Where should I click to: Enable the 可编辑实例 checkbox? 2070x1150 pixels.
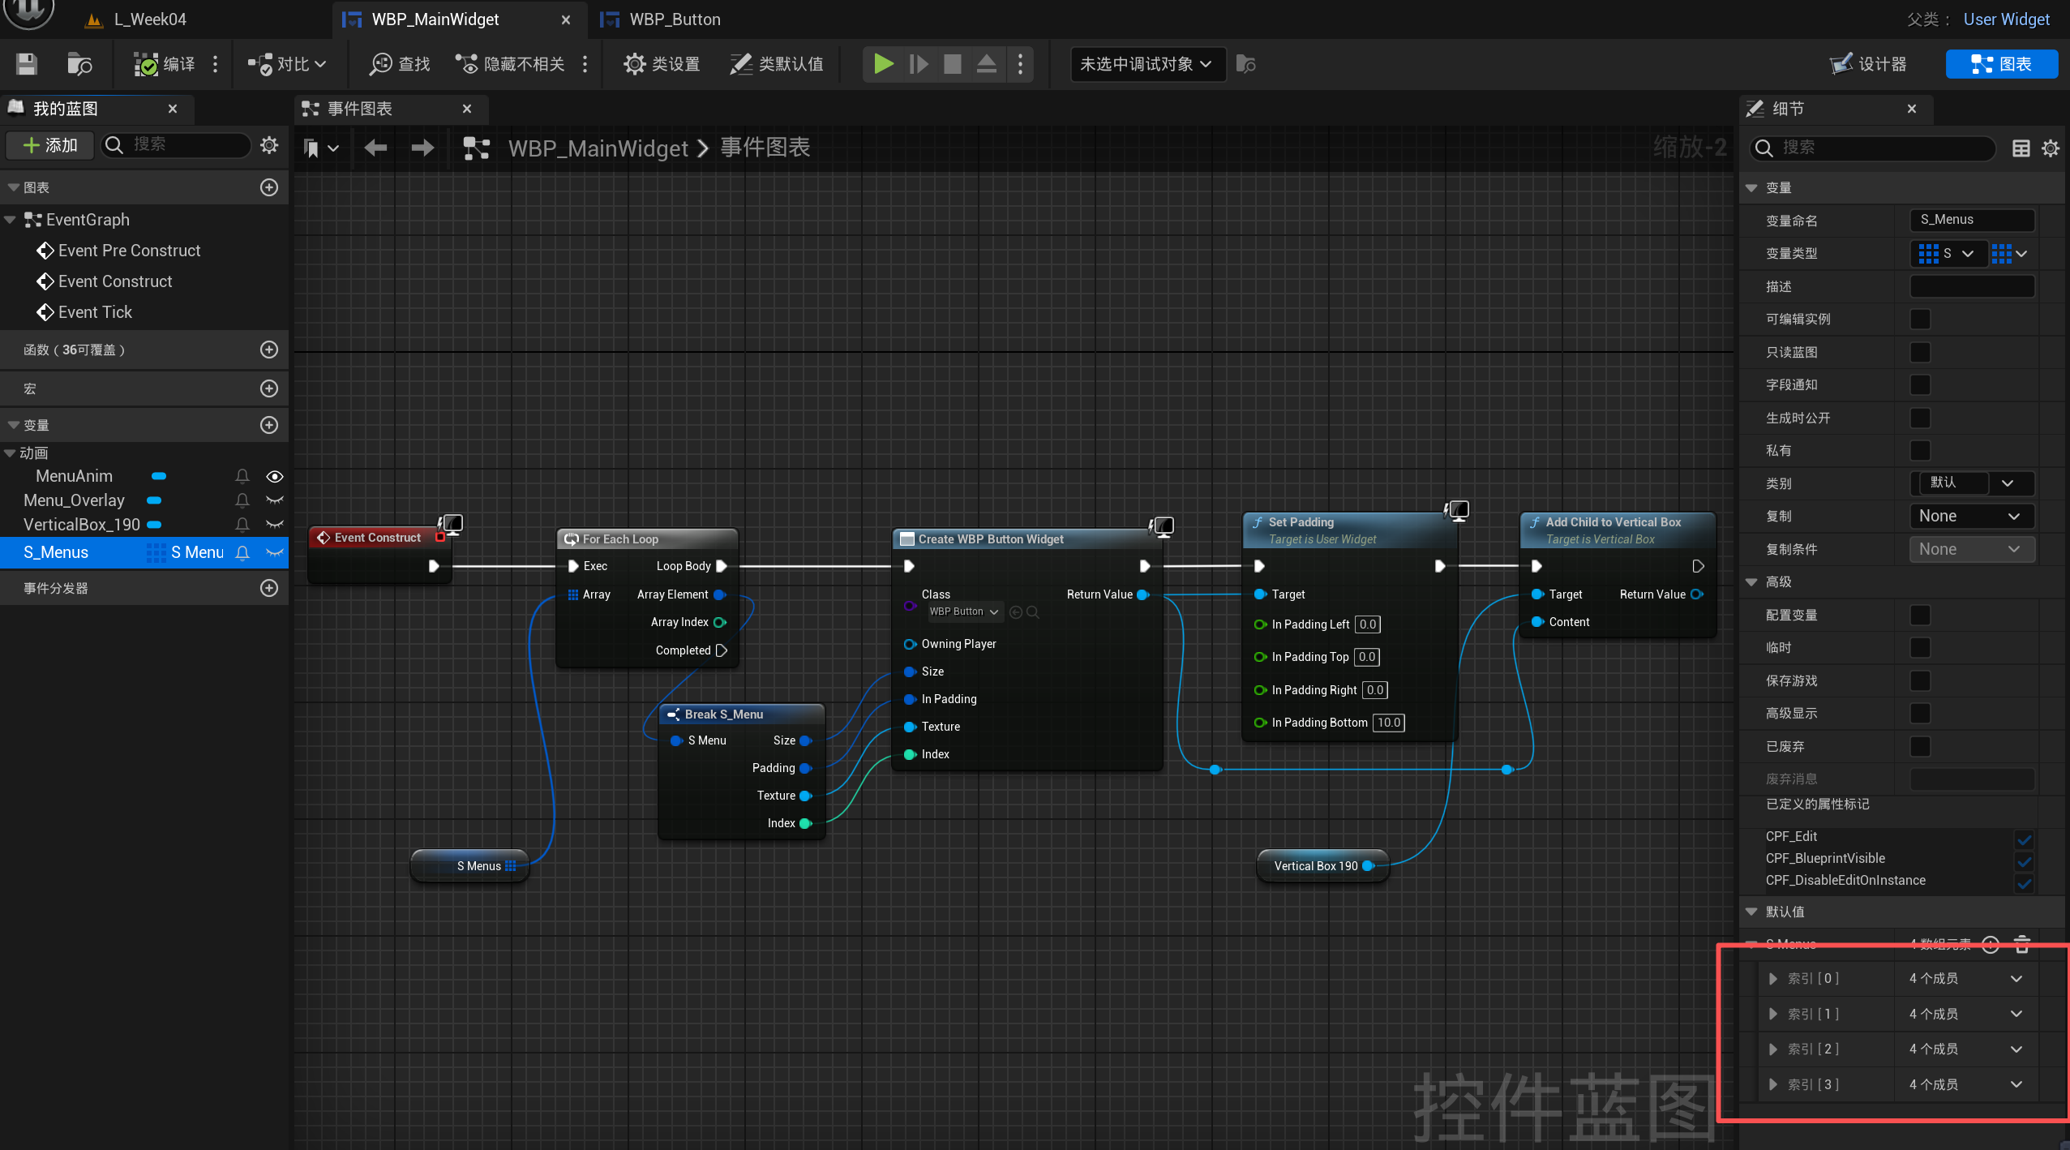click(1919, 319)
